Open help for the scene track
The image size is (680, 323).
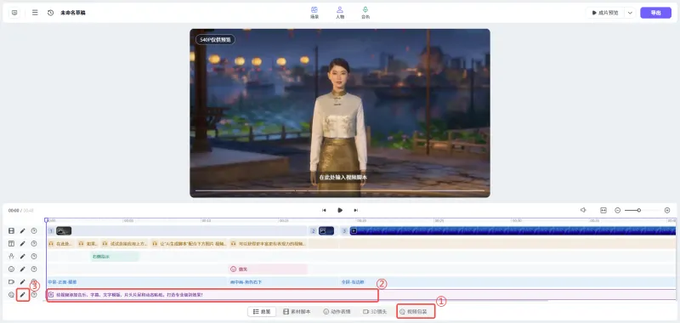click(x=34, y=230)
